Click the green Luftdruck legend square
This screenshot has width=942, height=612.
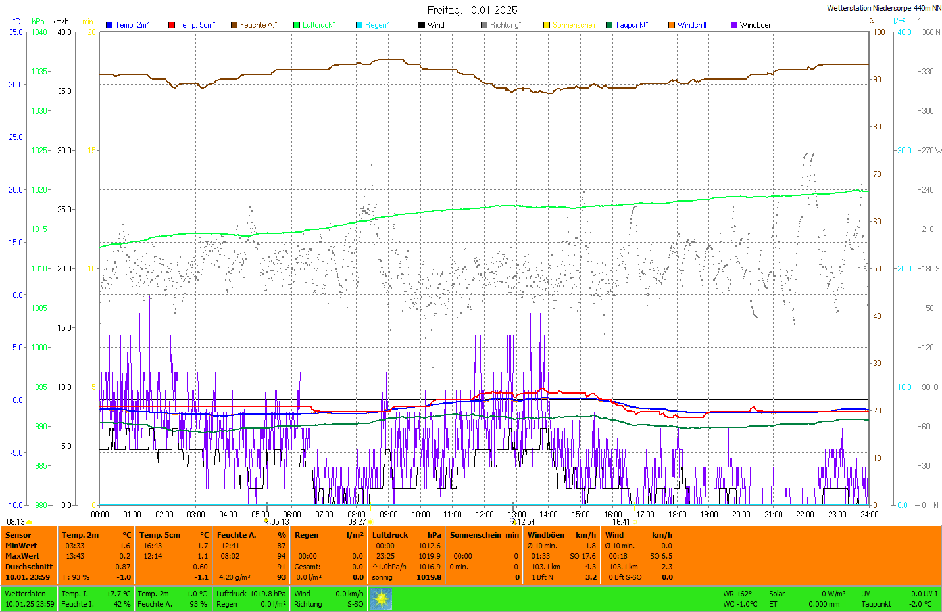click(x=297, y=25)
